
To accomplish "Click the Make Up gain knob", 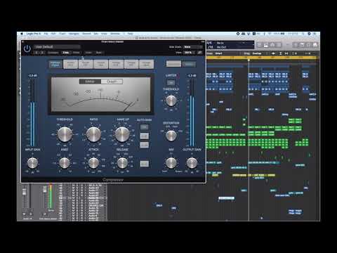I will click(x=122, y=134).
